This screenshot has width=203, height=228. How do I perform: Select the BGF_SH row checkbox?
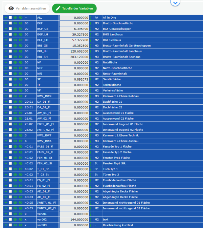coord(10,40)
